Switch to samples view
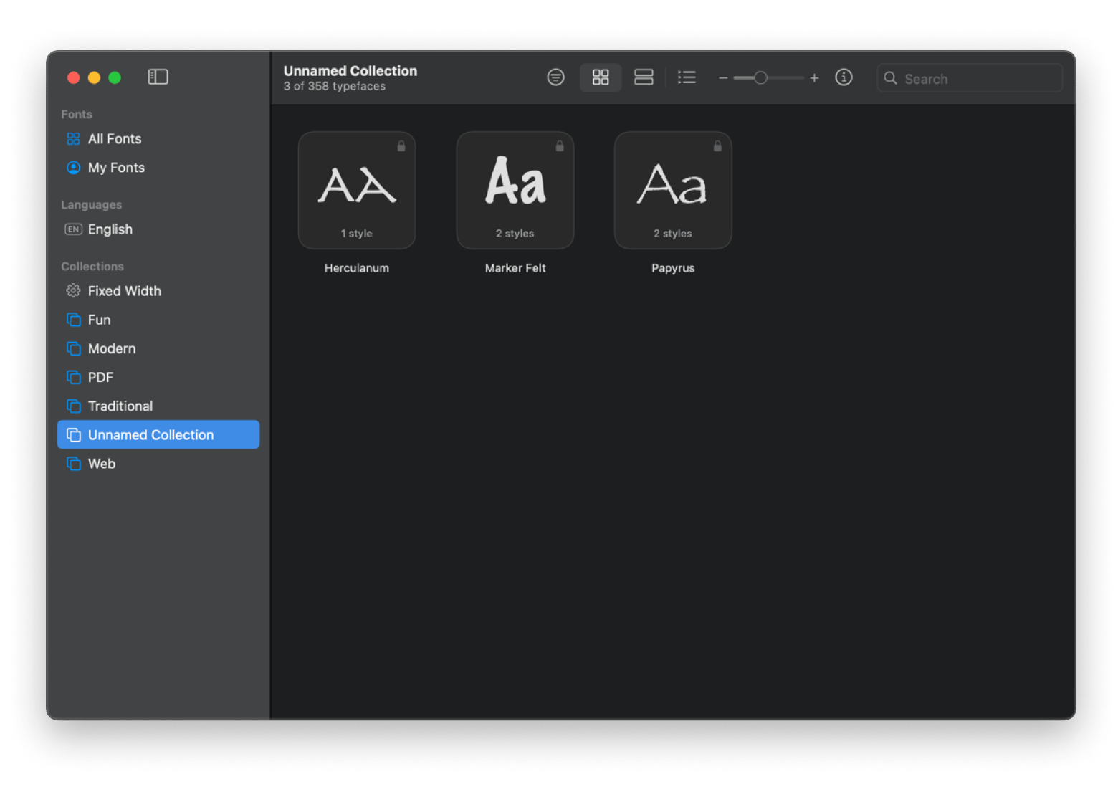 [644, 77]
